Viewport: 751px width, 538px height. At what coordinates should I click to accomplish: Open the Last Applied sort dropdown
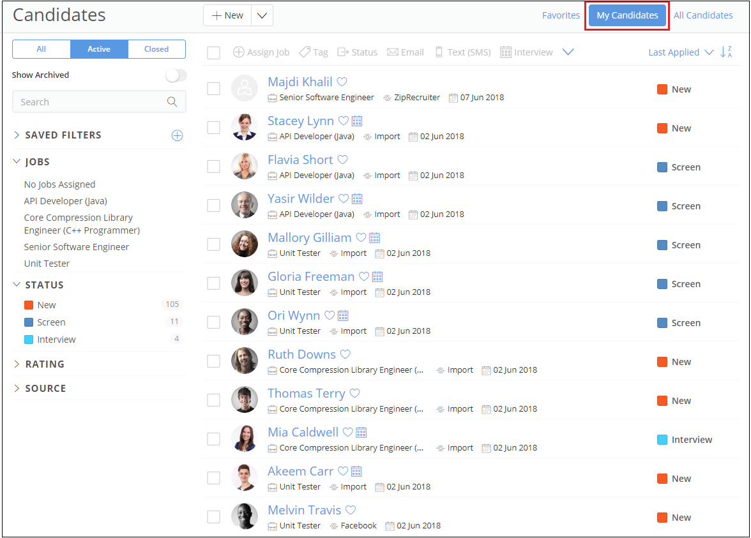point(681,52)
